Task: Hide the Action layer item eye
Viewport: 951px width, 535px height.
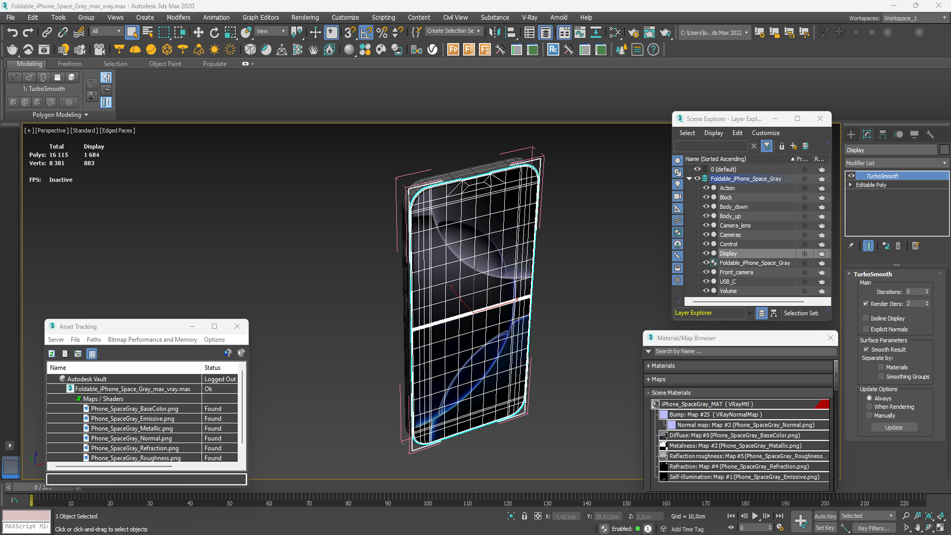Action: (706, 188)
